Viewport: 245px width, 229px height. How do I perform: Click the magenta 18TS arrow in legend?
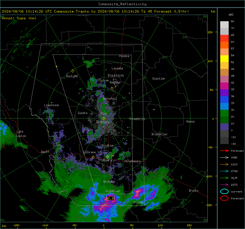click(x=224, y=185)
